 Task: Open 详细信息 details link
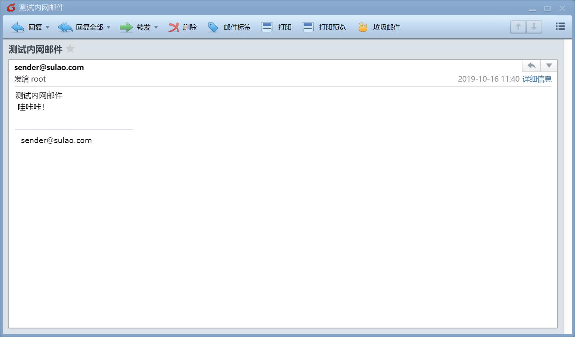(x=537, y=79)
